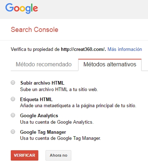This screenshot has height=166, width=148.
Task: Click the bold Subir archivo HTML label
Action: coord(42,83)
